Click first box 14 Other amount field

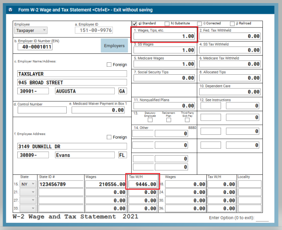[x=171, y=133]
